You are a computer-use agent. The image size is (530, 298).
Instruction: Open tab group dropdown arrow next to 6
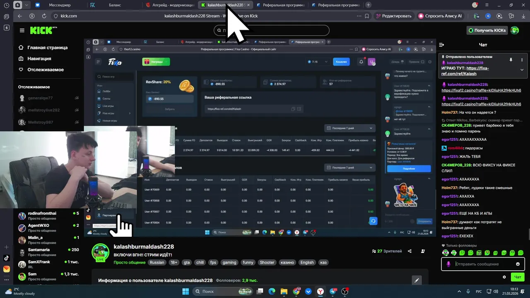click(x=27, y=5)
